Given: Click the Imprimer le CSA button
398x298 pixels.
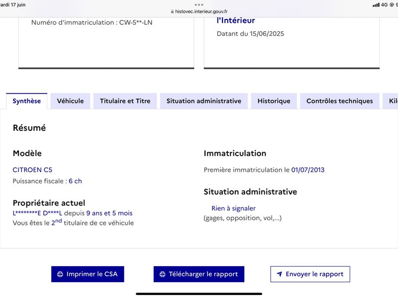Looking at the screenshot, I should [x=88, y=274].
